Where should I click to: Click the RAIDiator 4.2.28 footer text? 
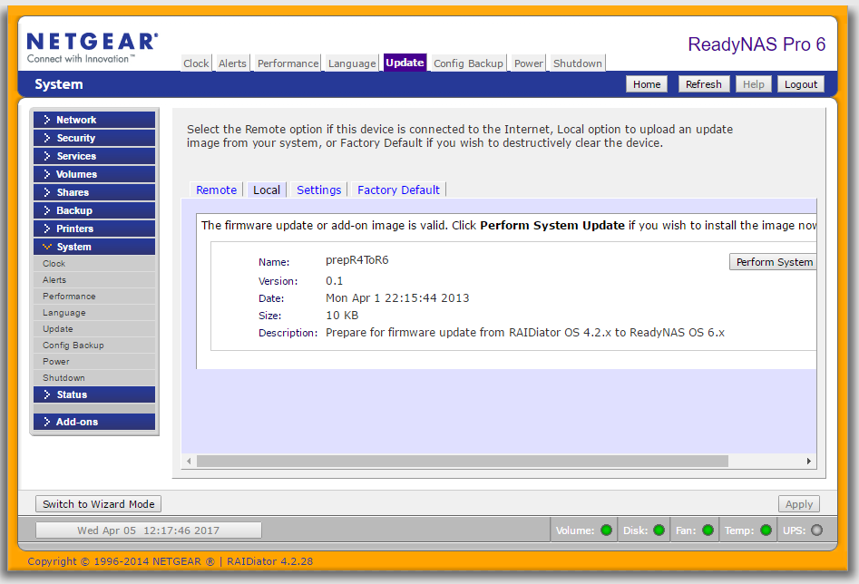point(269,561)
